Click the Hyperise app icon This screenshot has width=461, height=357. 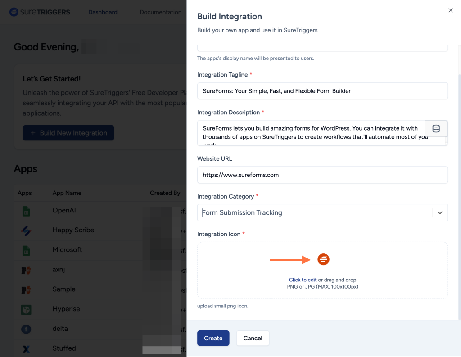tap(26, 309)
